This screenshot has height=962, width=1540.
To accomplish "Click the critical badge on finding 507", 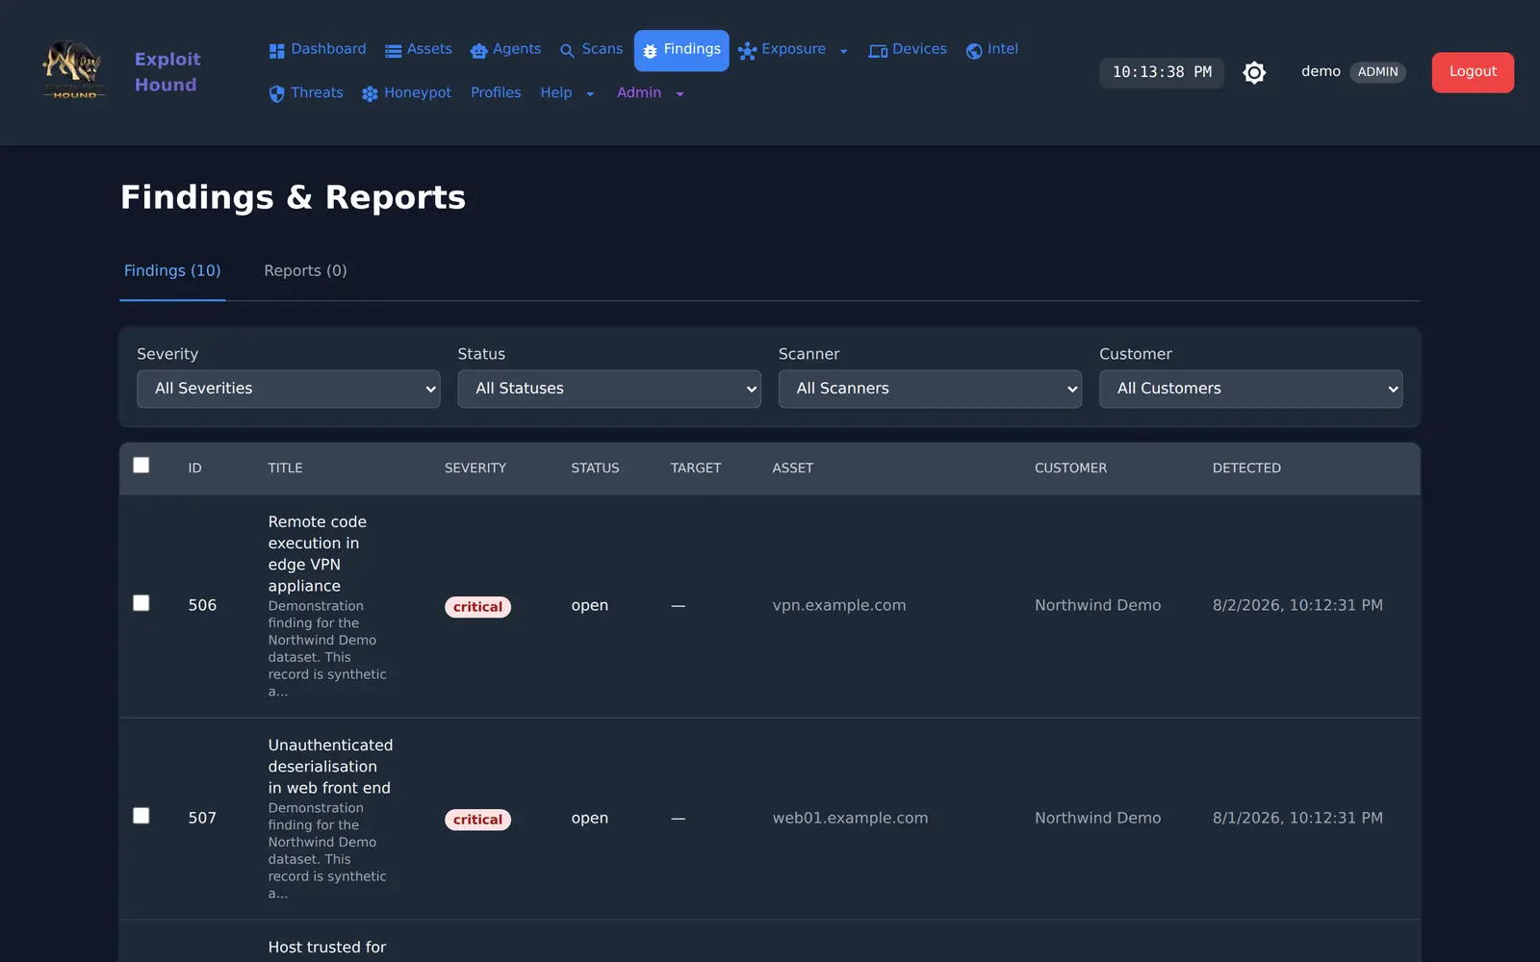I will coord(477,820).
